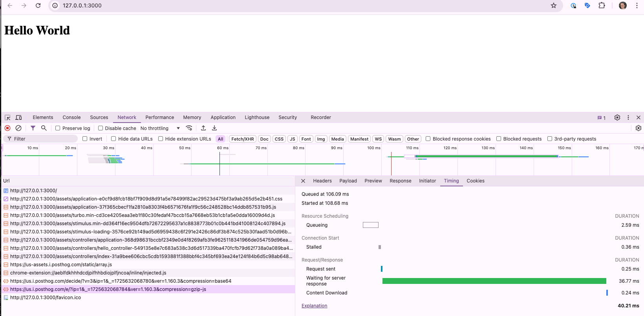The width and height of the screenshot is (644, 316).
Task: Filter requests by WS type
Action: click(x=378, y=139)
